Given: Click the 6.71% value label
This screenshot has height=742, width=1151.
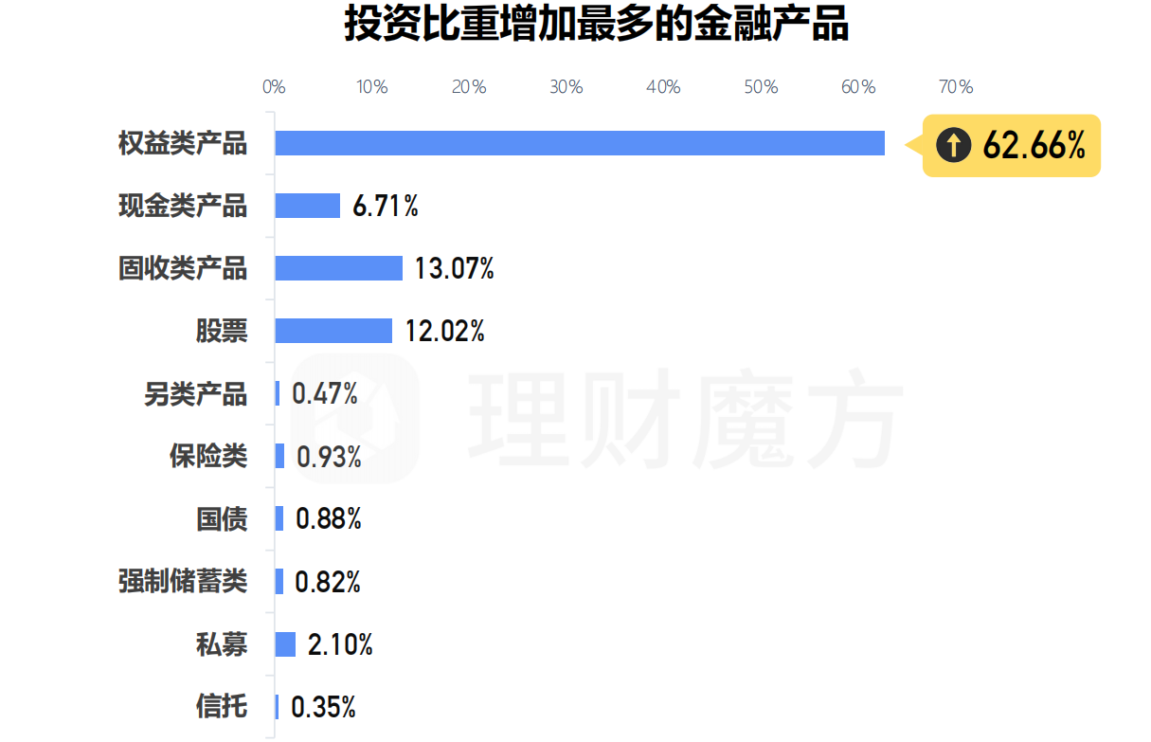Looking at the screenshot, I should (x=385, y=207).
